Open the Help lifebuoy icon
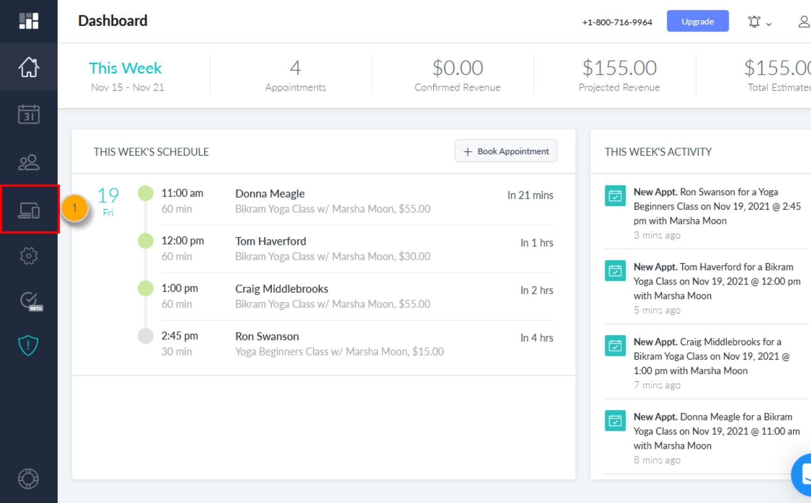The width and height of the screenshot is (811, 503). 28,478
